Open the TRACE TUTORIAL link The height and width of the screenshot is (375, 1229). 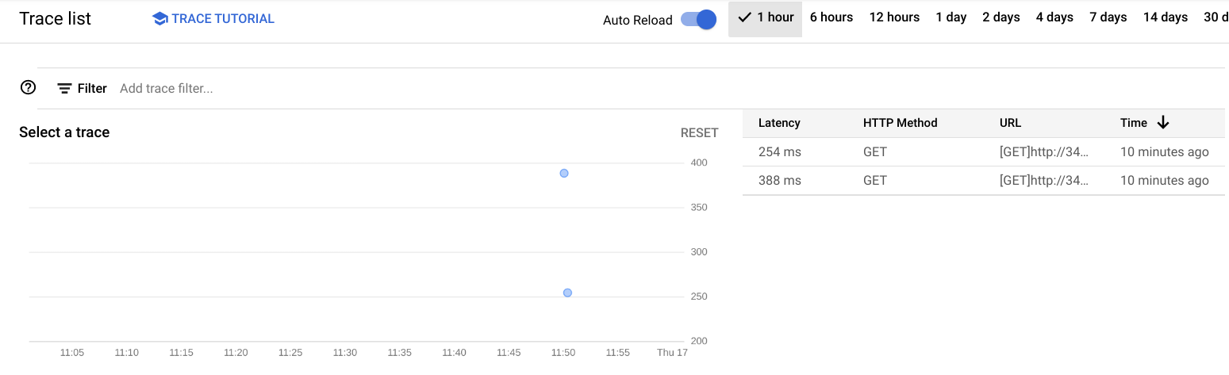pyautogui.click(x=222, y=19)
